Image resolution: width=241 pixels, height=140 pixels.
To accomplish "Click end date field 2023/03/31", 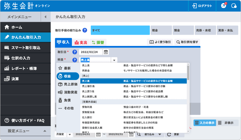I will [x=117, y=134].
